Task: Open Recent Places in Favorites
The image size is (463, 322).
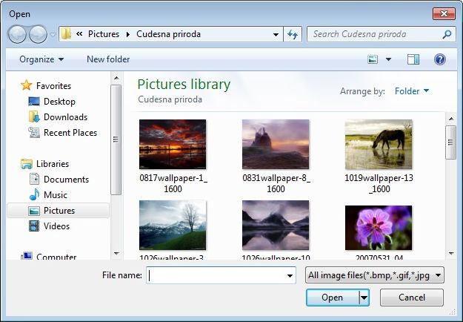Action: pos(70,133)
